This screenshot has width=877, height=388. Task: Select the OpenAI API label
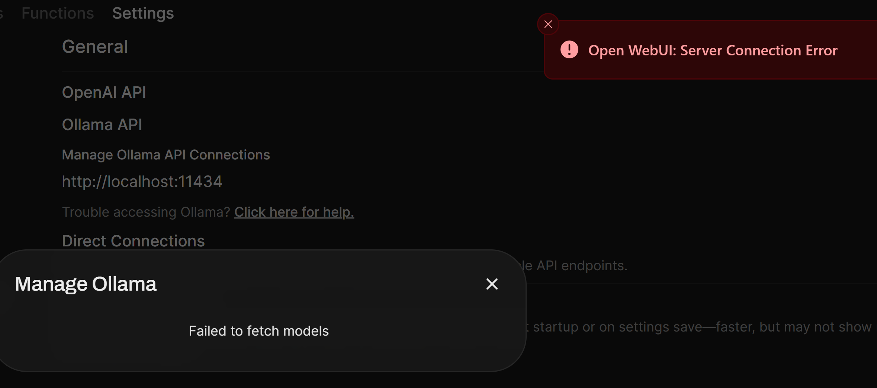[x=104, y=92]
